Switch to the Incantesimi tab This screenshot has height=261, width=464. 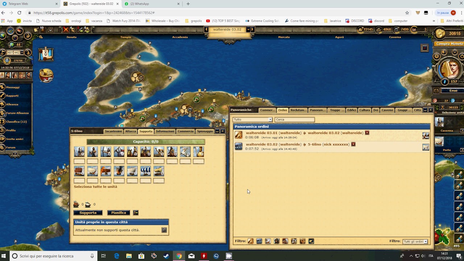113,131
